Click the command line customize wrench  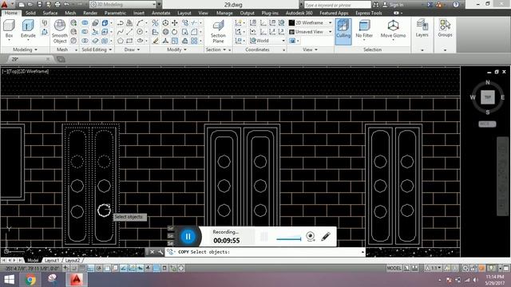160,252
